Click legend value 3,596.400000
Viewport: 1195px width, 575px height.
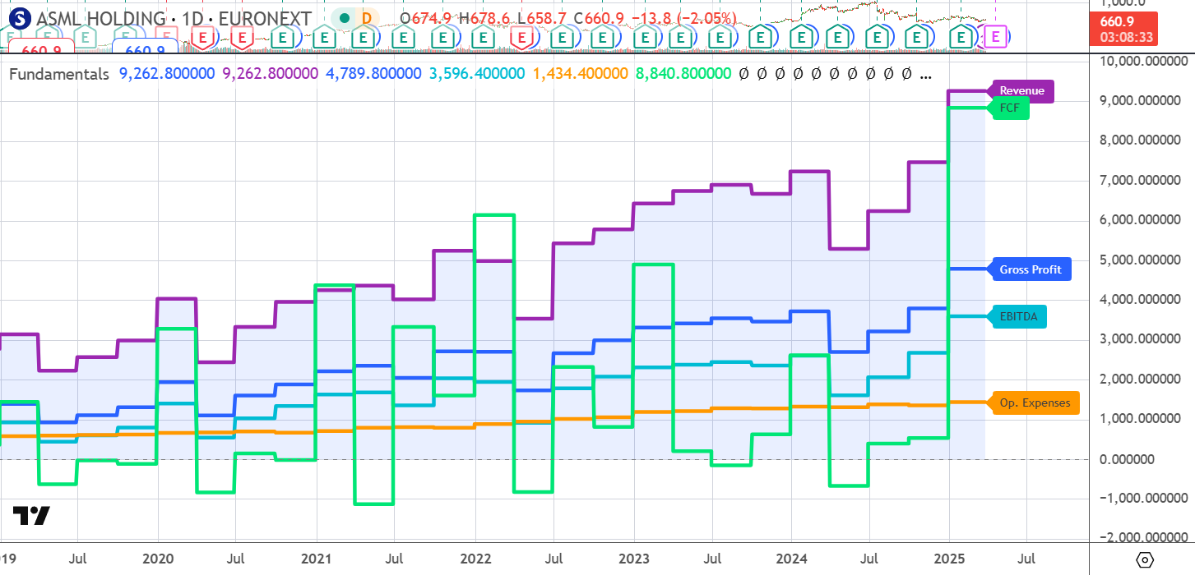pos(476,74)
